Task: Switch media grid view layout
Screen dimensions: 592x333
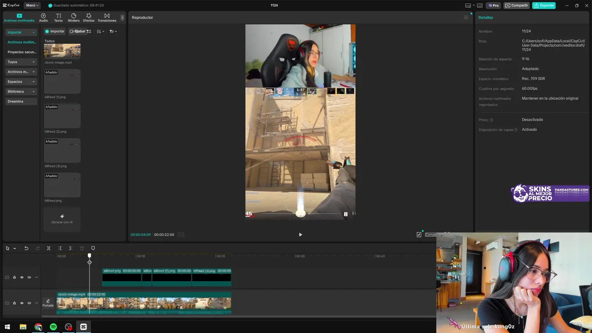Action: pos(89,31)
